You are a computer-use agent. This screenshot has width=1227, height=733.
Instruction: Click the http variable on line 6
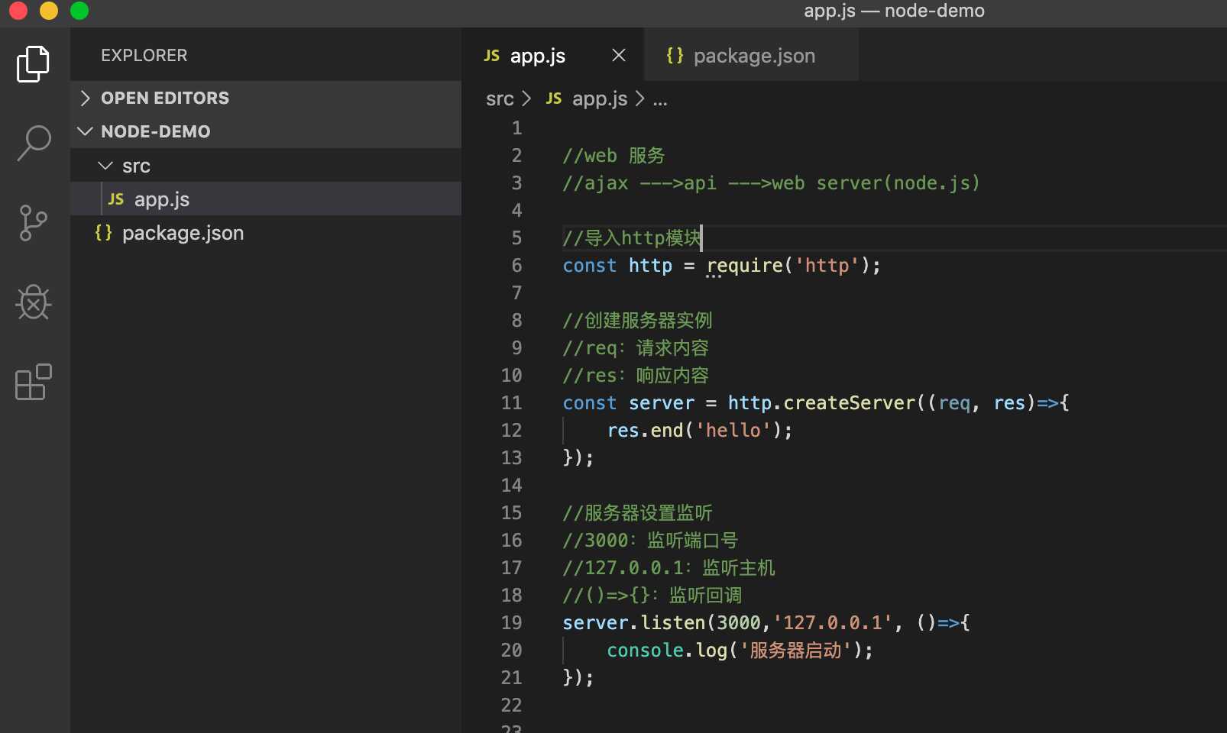(650, 265)
